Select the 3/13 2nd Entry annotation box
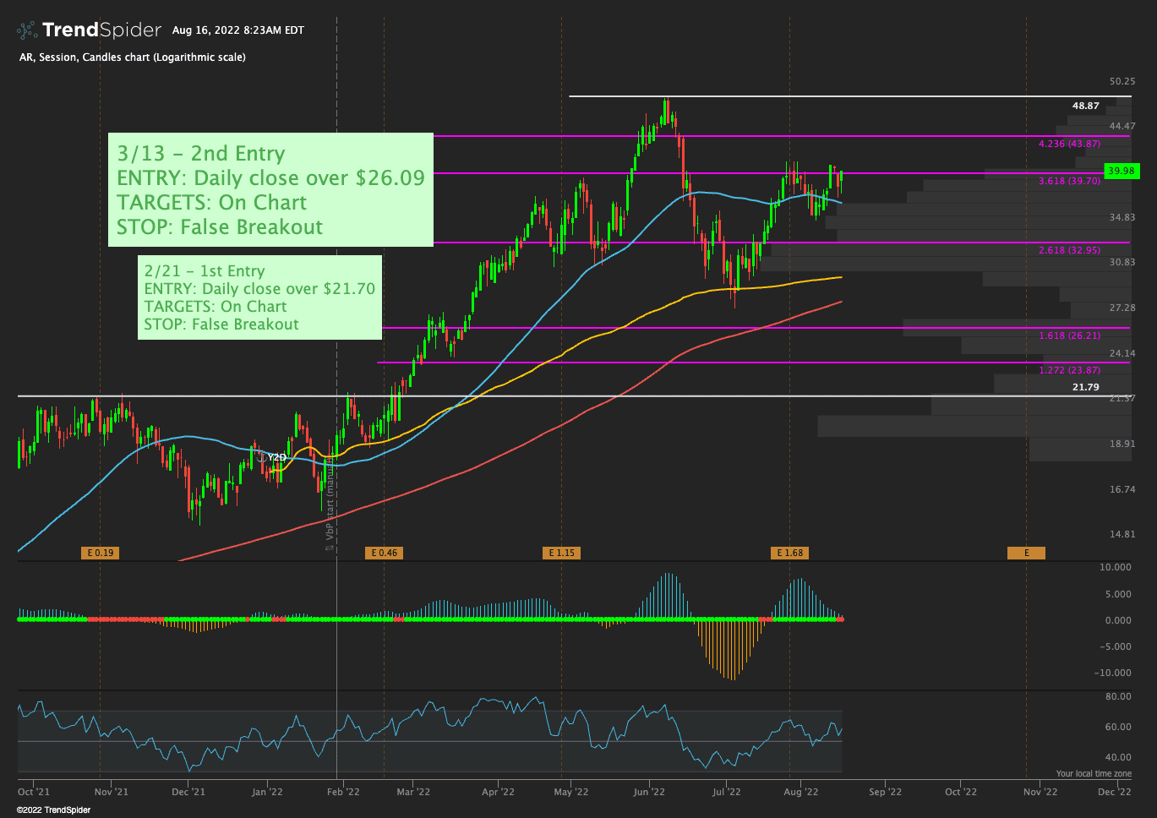 pyautogui.click(x=270, y=190)
